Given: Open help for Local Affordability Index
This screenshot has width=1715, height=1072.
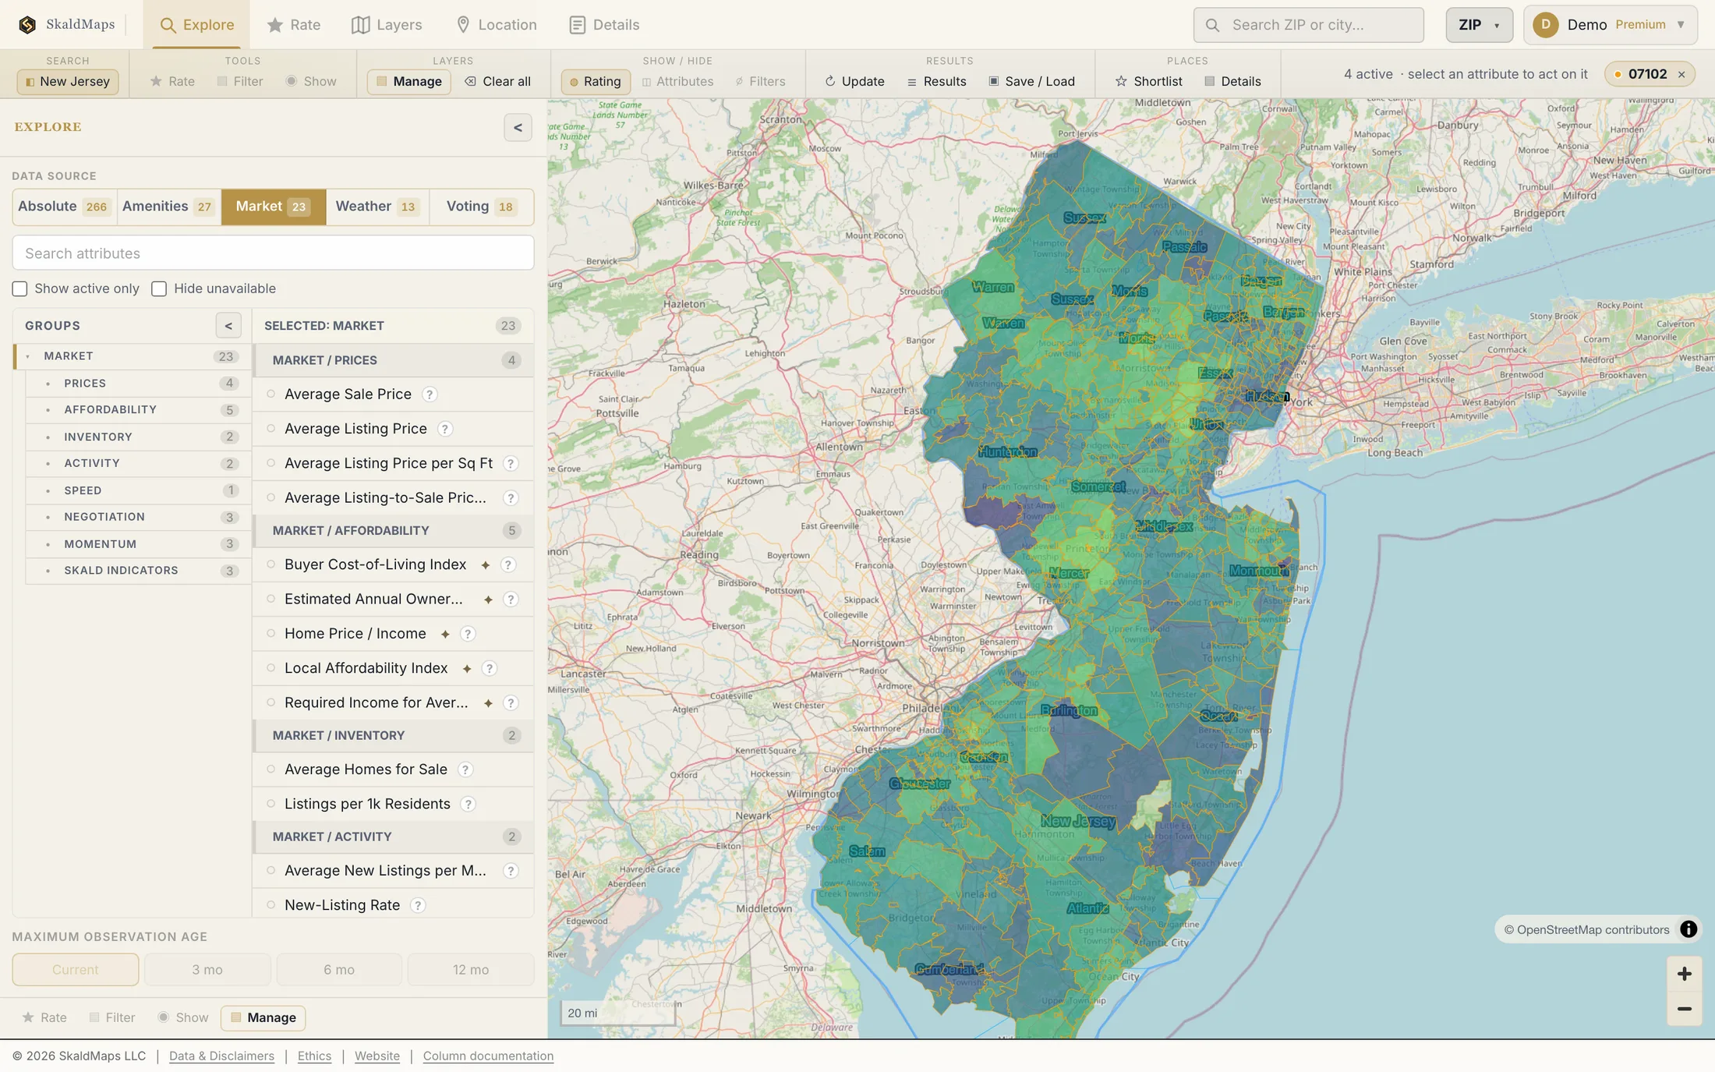Looking at the screenshot, I should [490, 668].
